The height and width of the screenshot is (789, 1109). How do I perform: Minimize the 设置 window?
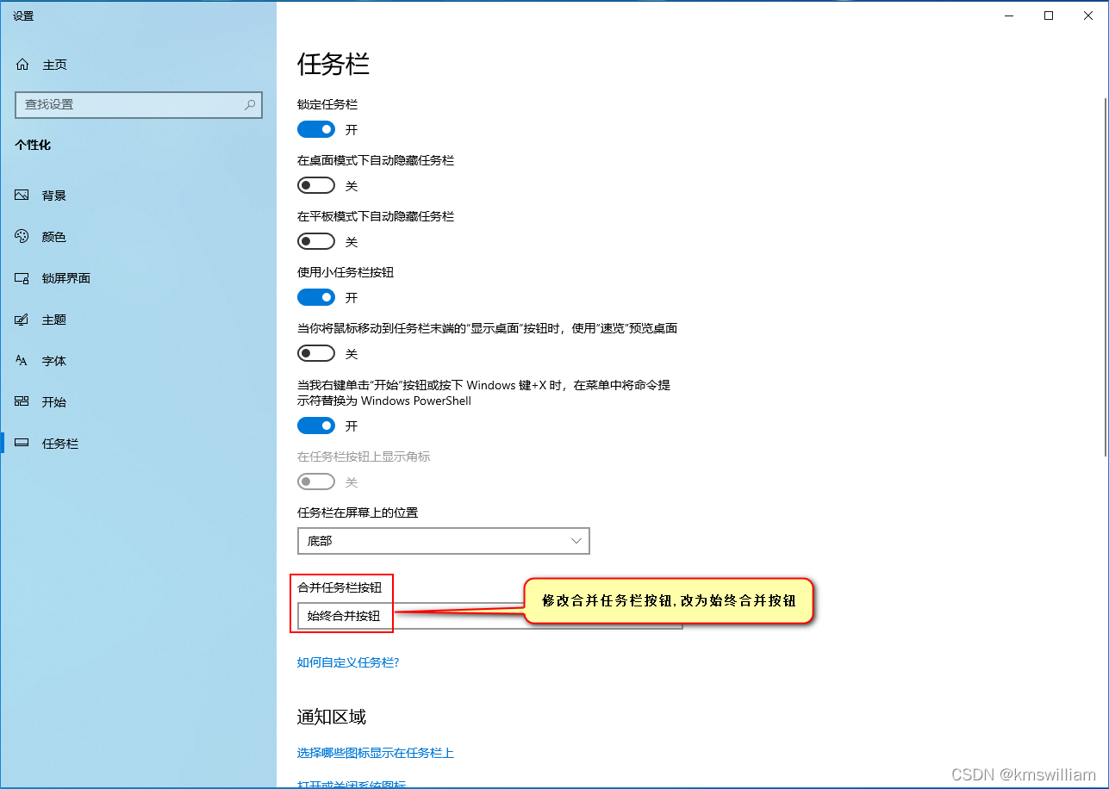1009,16
